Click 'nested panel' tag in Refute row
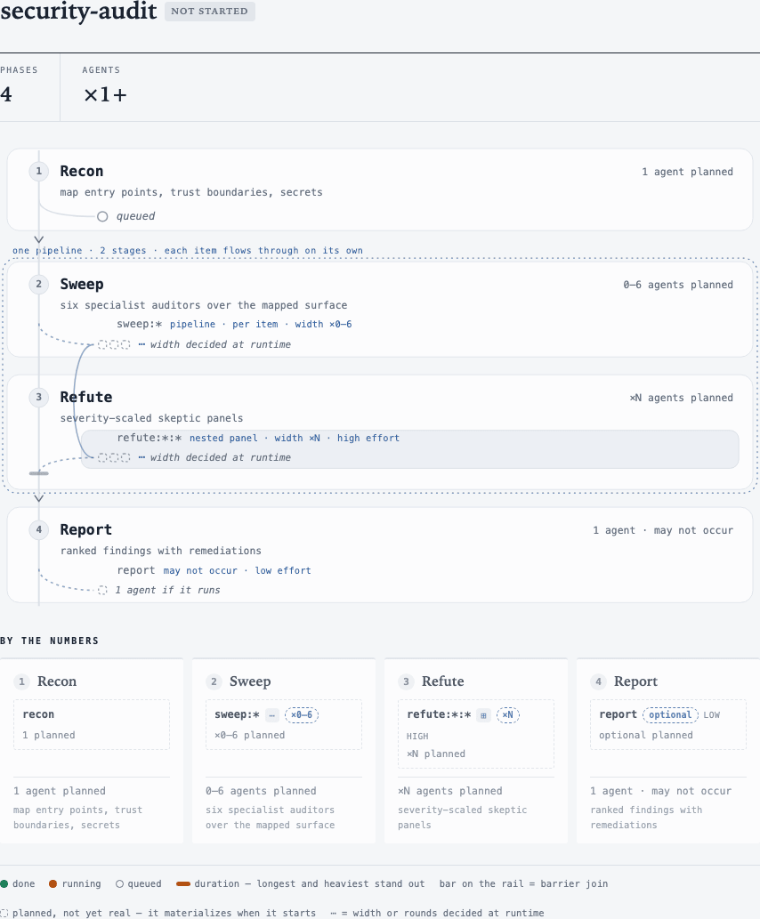Screen dimensions: 760x919 pos(223,438)
